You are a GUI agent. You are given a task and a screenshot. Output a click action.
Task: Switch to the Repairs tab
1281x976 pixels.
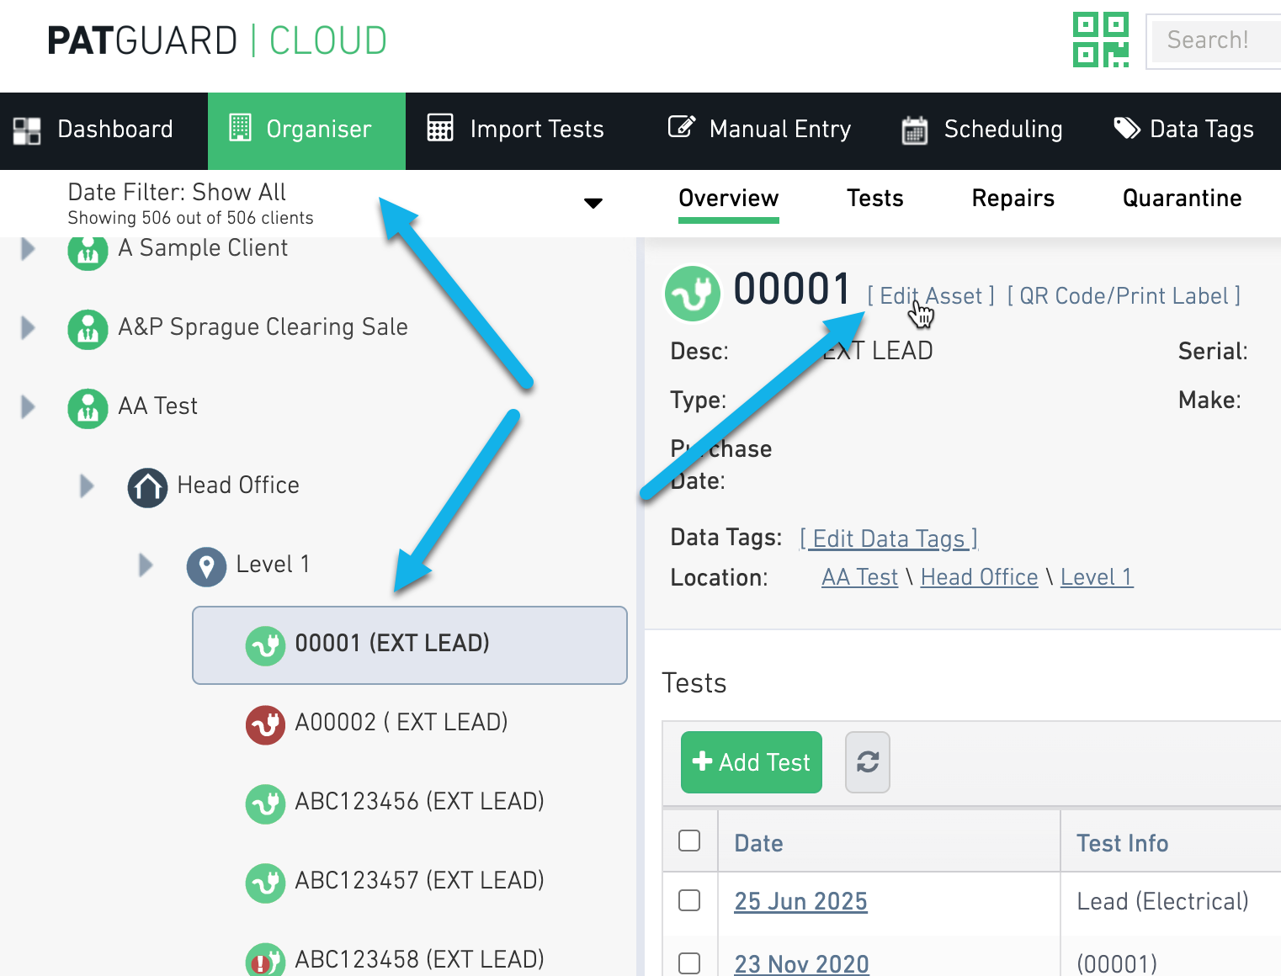(1013, 198)
